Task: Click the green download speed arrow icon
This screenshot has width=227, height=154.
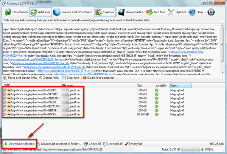Action: pos(202,149)
